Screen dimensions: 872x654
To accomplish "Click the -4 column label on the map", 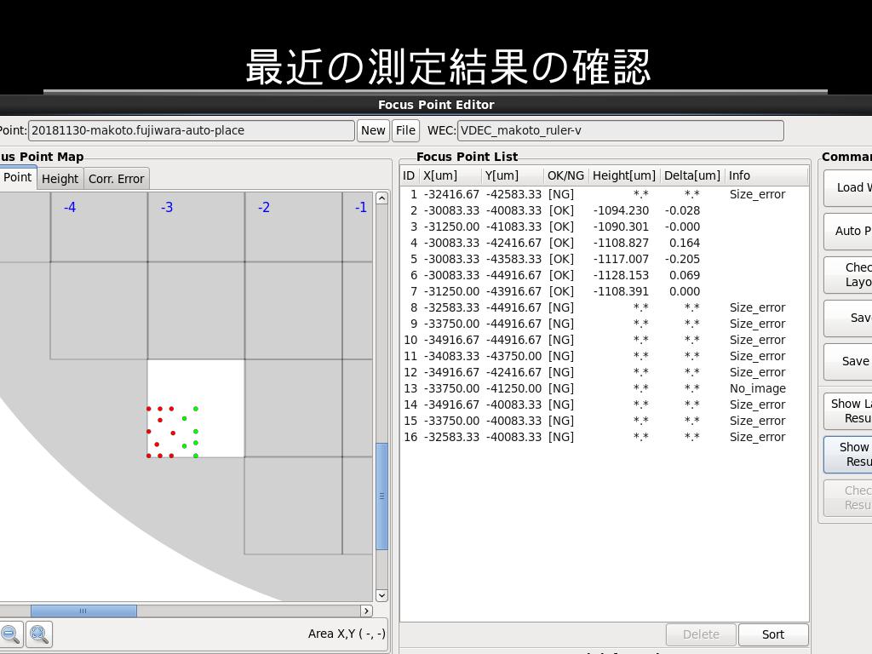I will coord(70,208).
